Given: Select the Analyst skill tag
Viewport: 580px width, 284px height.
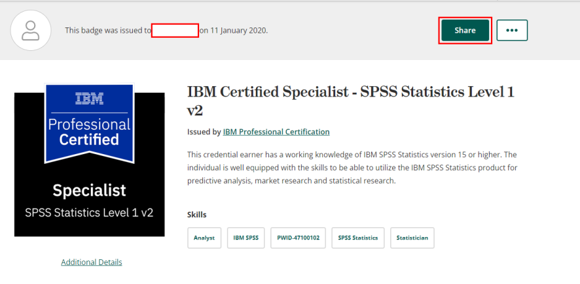Looking at the screenshot, I should 204,238.
